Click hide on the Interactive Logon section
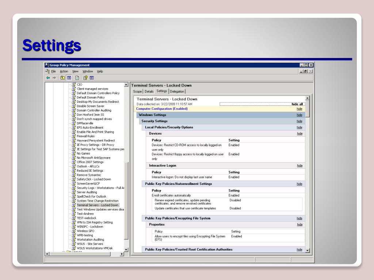 (x=299, y=166)
